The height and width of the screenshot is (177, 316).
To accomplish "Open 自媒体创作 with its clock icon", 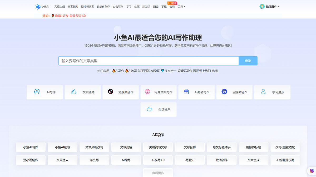I will 224,92.
